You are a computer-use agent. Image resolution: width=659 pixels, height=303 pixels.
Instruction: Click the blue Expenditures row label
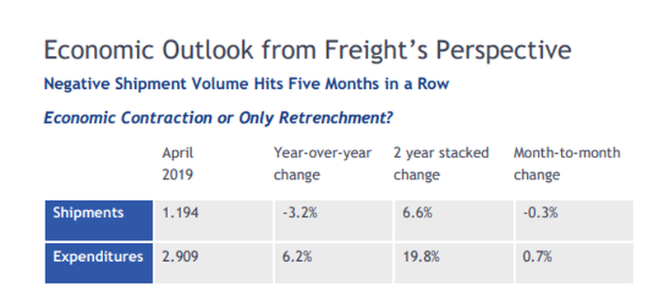(99, 263)
